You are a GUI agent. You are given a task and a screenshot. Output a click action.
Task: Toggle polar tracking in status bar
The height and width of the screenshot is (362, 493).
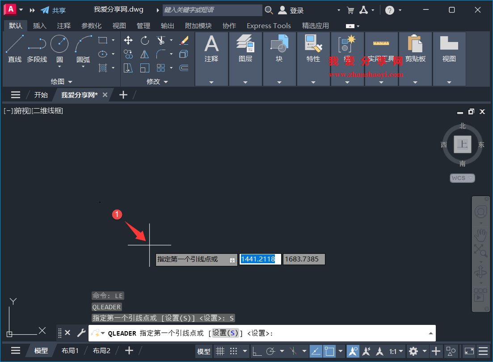point(271,351)
